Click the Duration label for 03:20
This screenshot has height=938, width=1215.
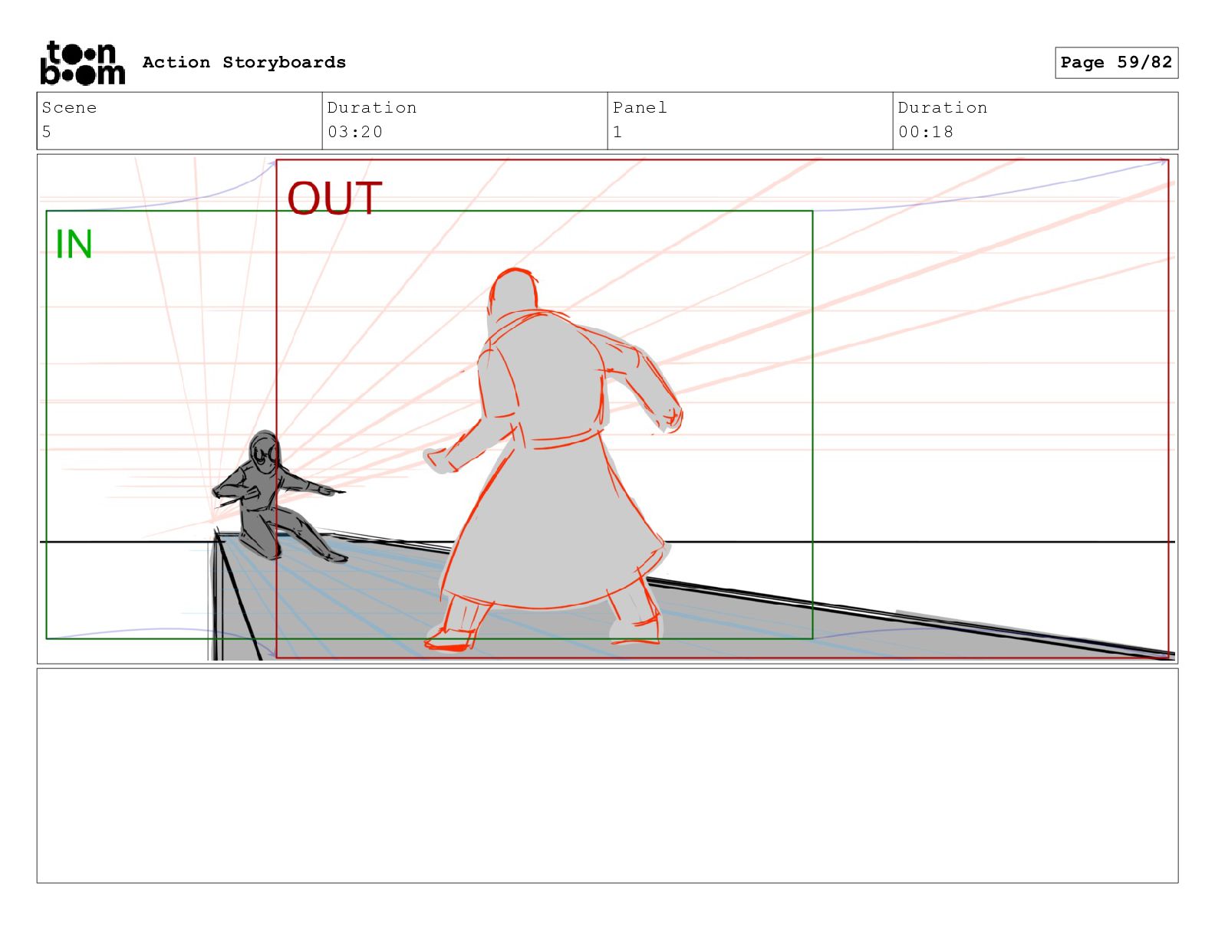pos(372,107)
